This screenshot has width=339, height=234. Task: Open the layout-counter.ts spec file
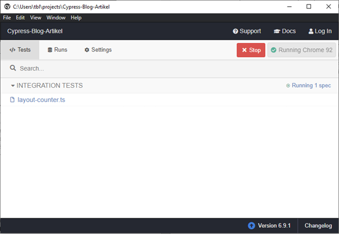click(x=41, y=100)
